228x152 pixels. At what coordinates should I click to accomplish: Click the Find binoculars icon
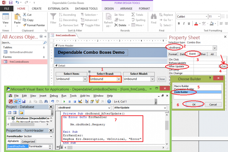153,16
